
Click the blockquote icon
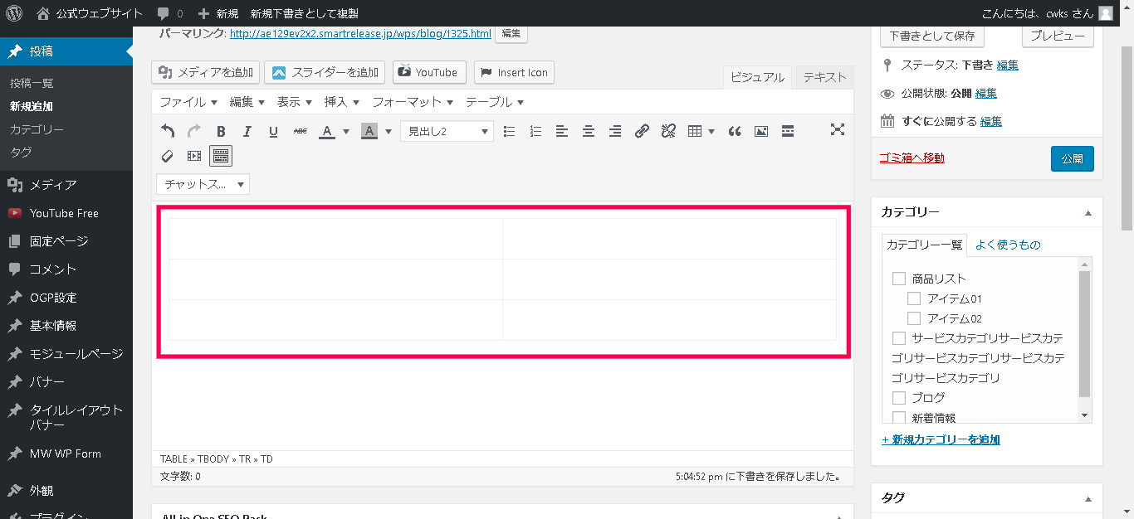pos(735,131)
